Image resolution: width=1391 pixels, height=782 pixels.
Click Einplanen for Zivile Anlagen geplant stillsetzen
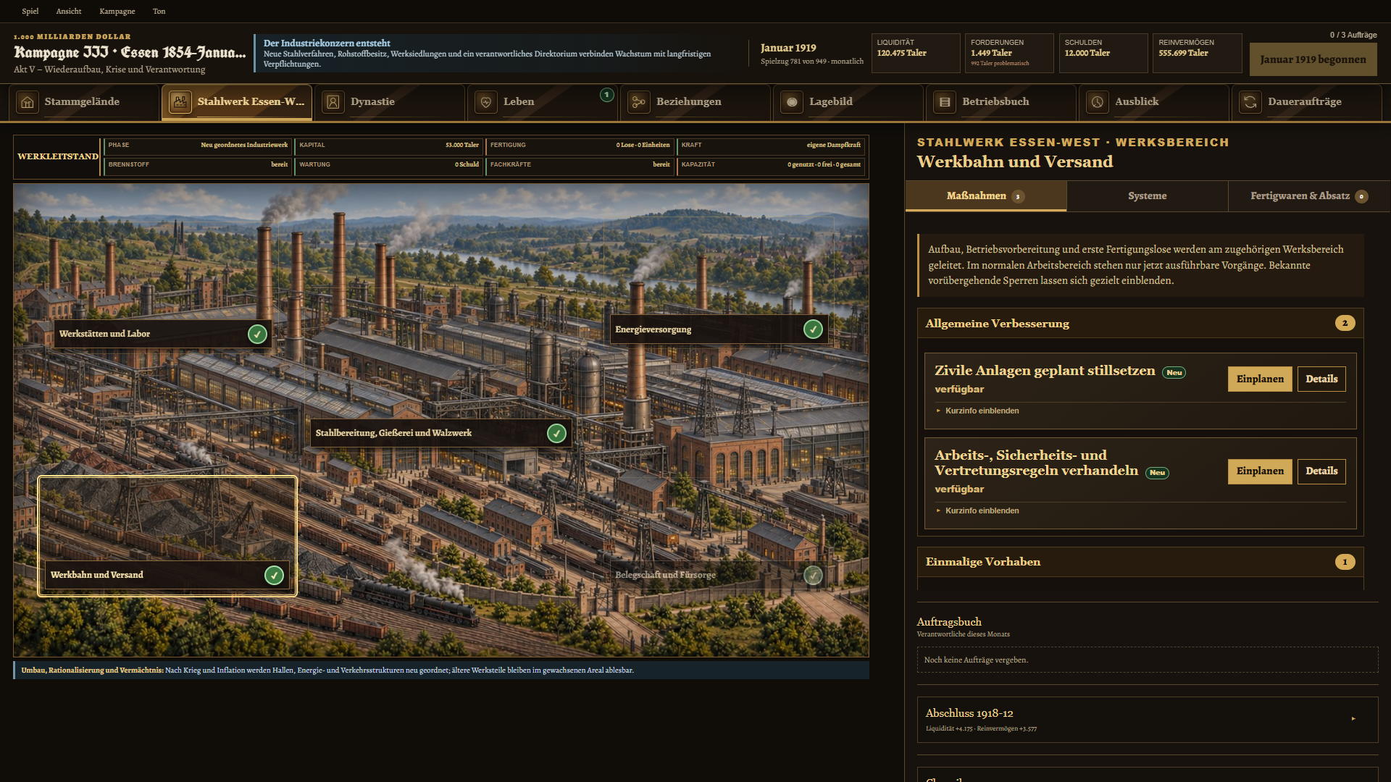click(1259, 379)
